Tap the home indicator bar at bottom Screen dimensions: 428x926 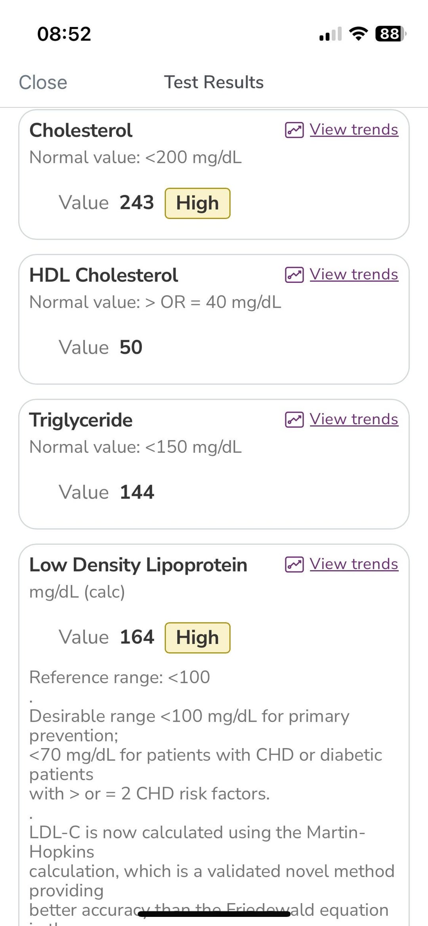coord(214,914)
